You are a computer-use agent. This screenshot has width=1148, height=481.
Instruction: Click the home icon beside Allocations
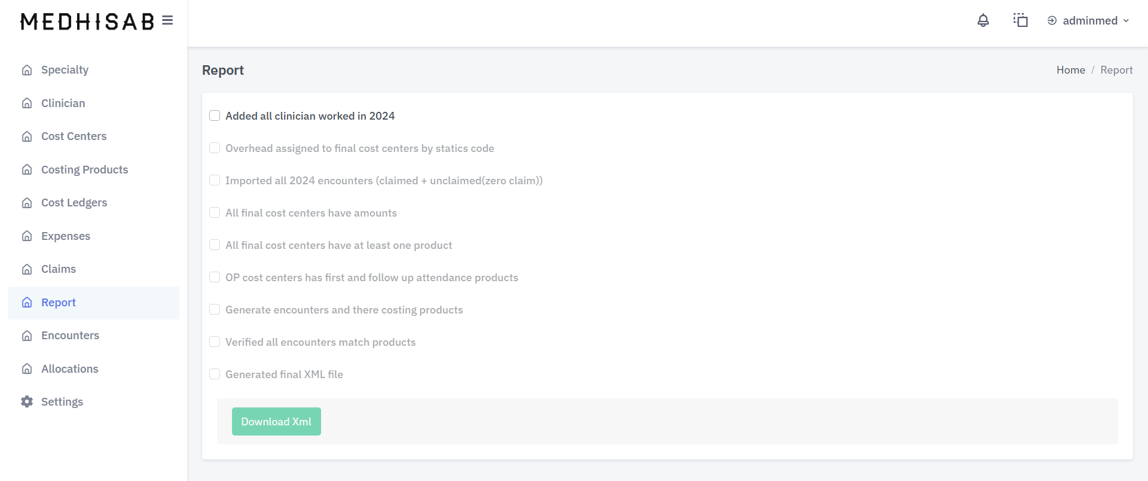point(27,369)
